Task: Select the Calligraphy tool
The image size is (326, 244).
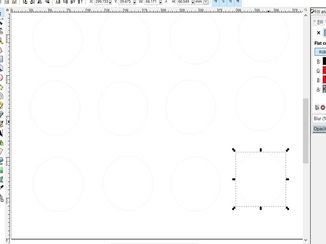Action: click(x=1, y=124)
